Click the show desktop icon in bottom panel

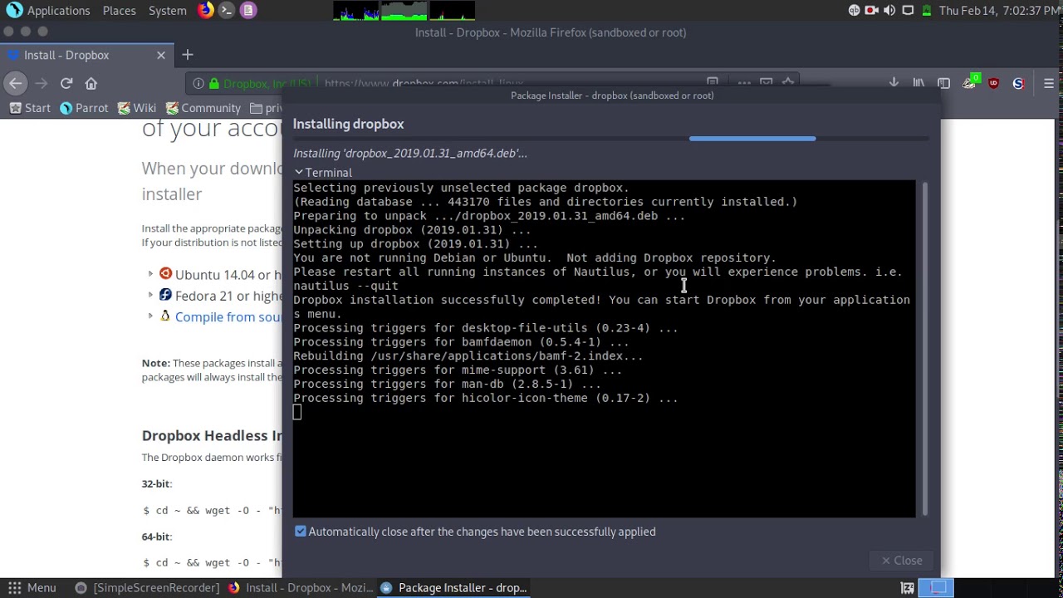pos(908,588)
